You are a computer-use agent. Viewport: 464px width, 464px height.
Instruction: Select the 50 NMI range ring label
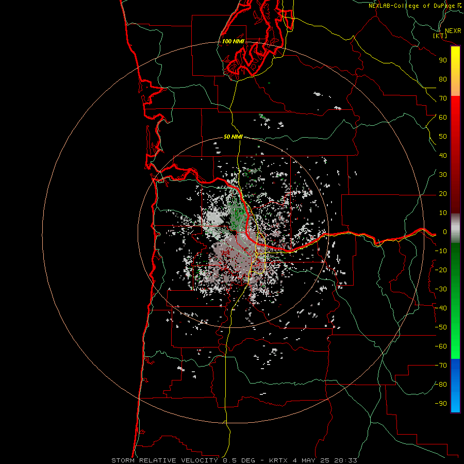point(233,137)
